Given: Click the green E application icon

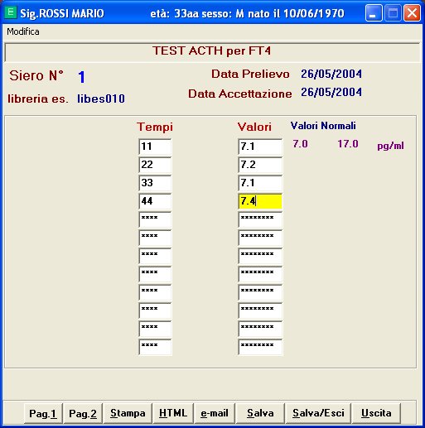Looking at the screenshot, I should 11,12.
